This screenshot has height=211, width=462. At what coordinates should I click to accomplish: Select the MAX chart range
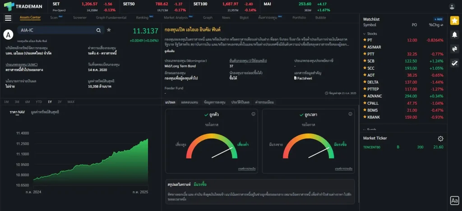coord(71,102)
